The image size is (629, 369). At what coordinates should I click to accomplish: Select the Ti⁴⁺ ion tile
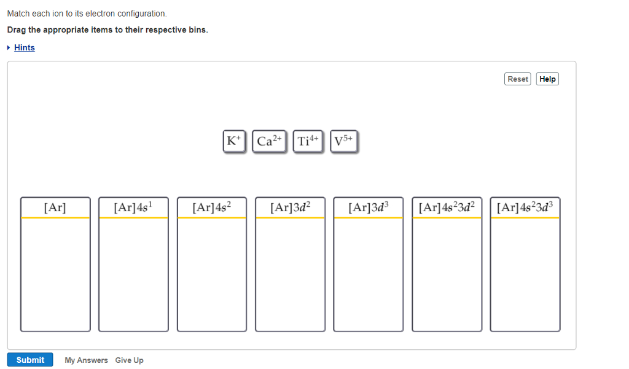point(308,141)
